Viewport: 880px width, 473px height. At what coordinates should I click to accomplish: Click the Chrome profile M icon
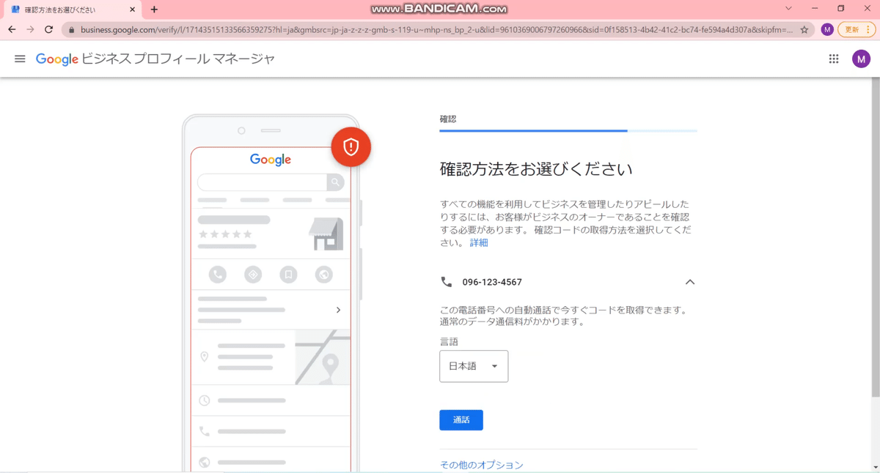827,29
